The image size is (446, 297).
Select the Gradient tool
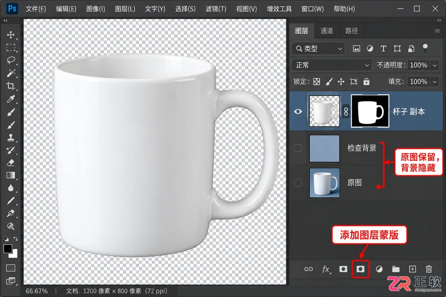pyautogui.click(x=11, y=175)
